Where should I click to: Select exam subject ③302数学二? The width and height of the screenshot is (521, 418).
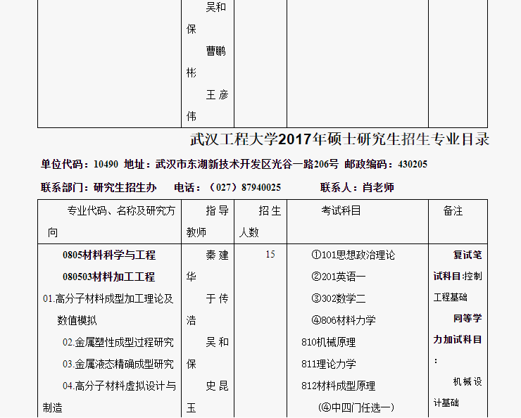[338, 298]
